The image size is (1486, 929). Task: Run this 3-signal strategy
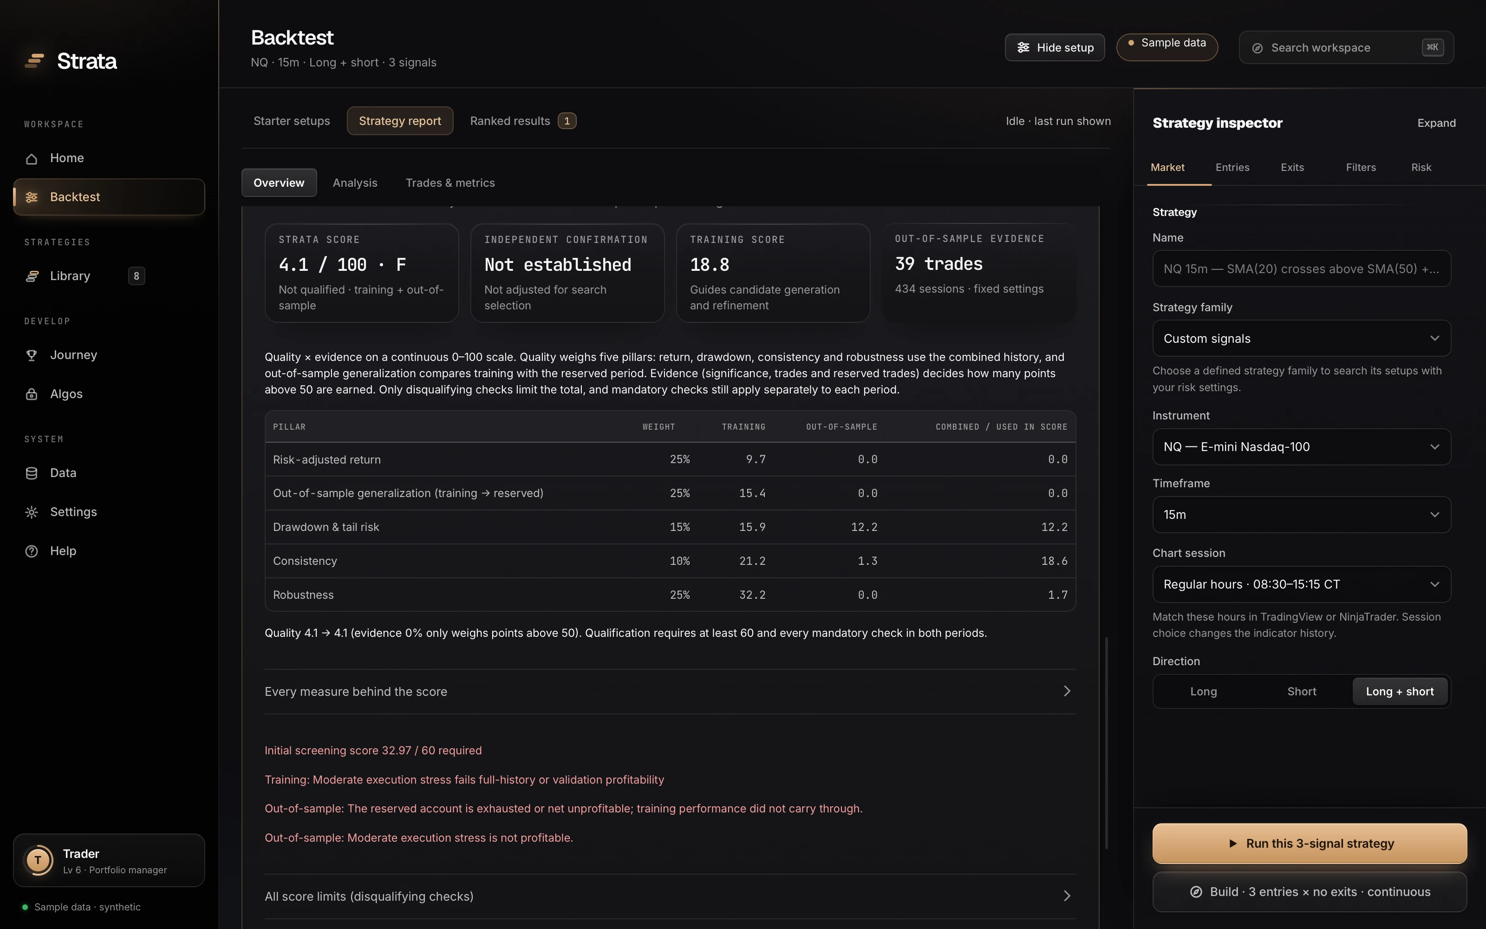click(x=1309, y=844)
